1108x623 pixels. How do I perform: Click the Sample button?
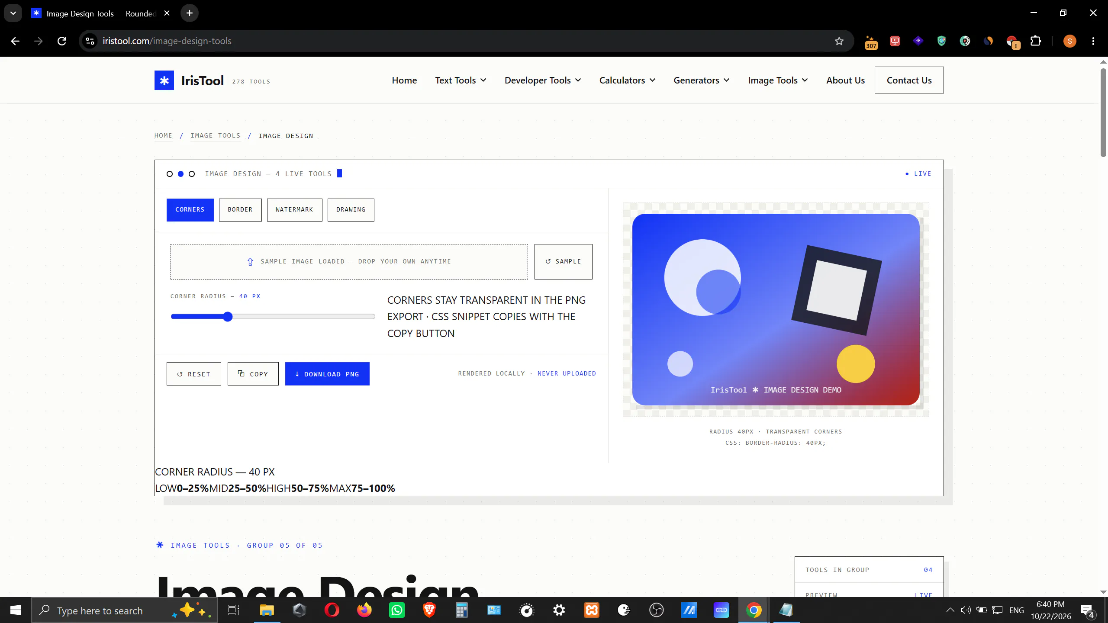(563, 262)
